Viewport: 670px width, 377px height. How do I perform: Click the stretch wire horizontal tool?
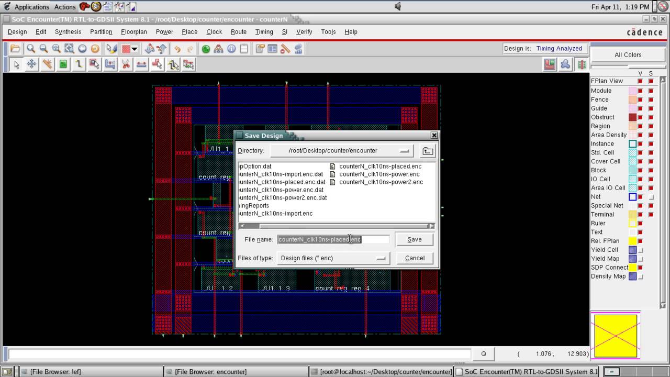141,64
